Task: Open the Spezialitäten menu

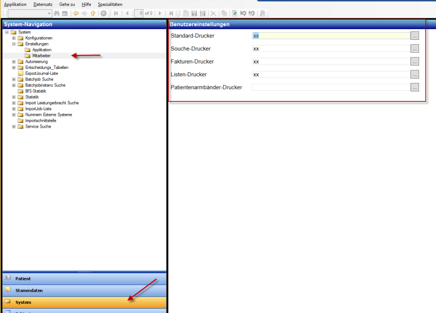Action: click(x=110, y=4)
